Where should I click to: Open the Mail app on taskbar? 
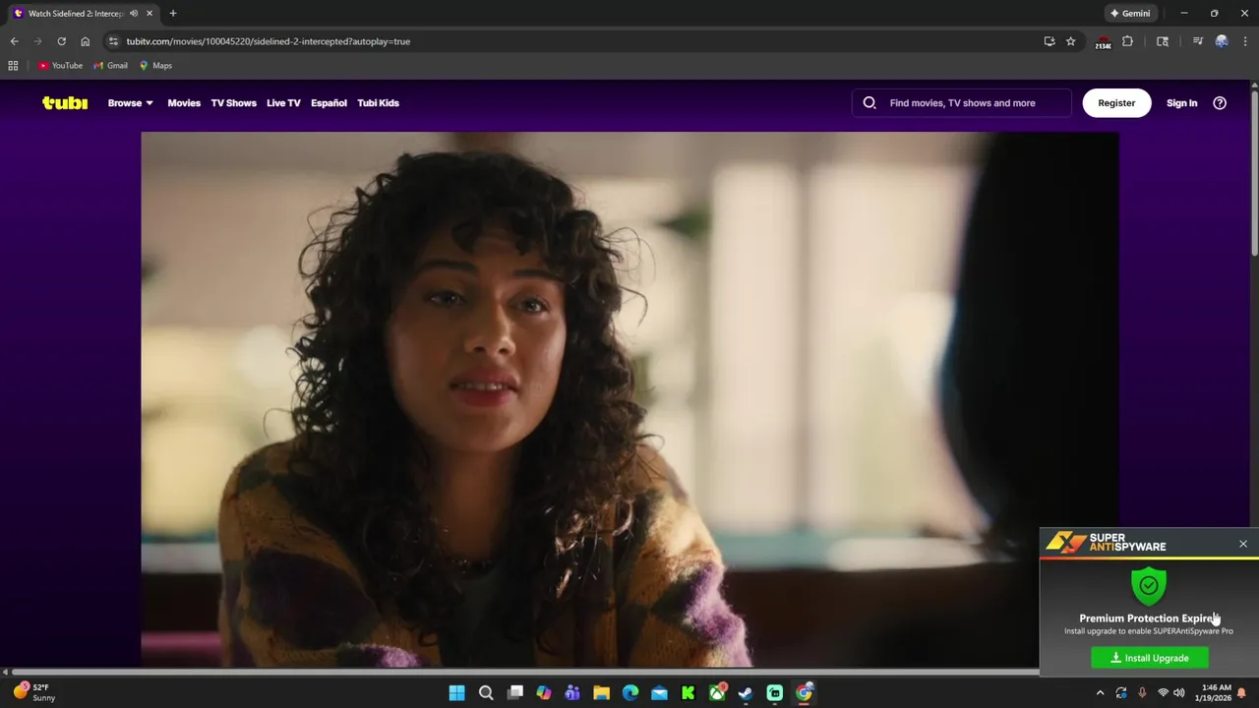(659, 693)
